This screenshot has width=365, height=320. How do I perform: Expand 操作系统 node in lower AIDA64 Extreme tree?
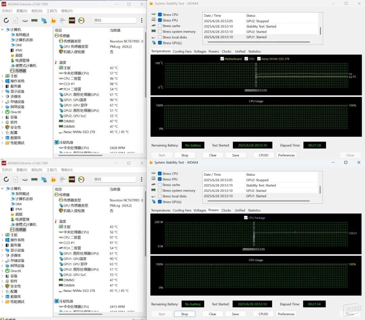pyautogui.click(x=2, y=240)
